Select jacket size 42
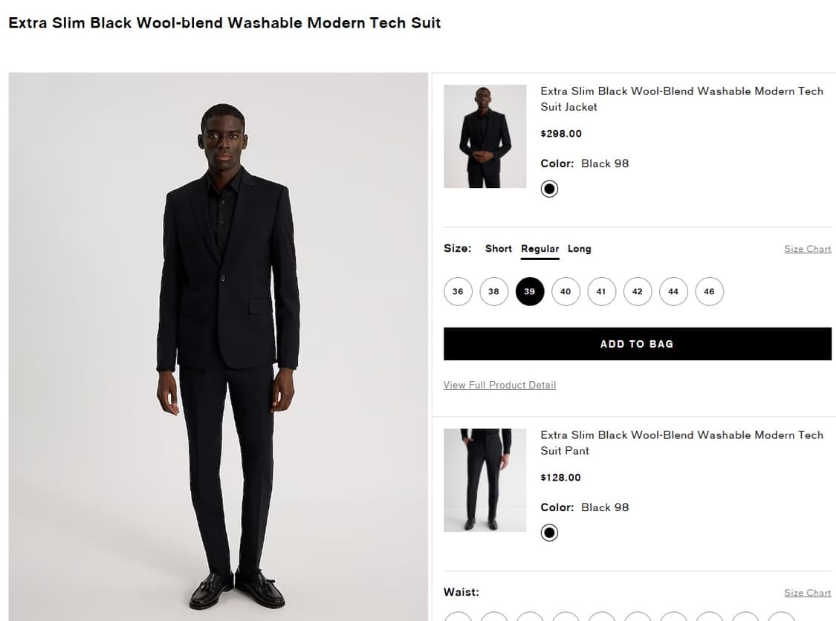The width and height of the screenshot is (836, 621). click(x=638, y=291)
